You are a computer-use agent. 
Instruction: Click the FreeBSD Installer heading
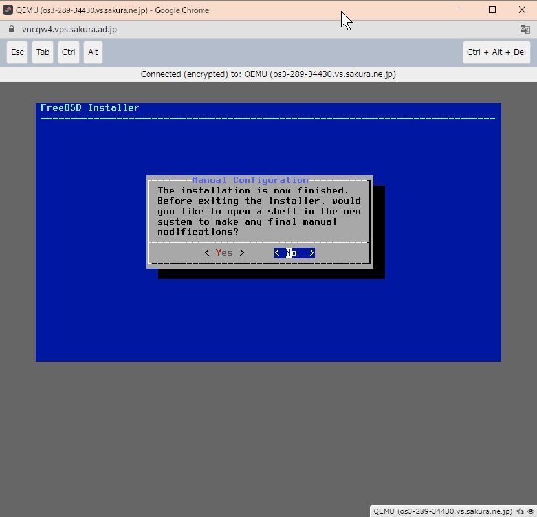point(90,107)
